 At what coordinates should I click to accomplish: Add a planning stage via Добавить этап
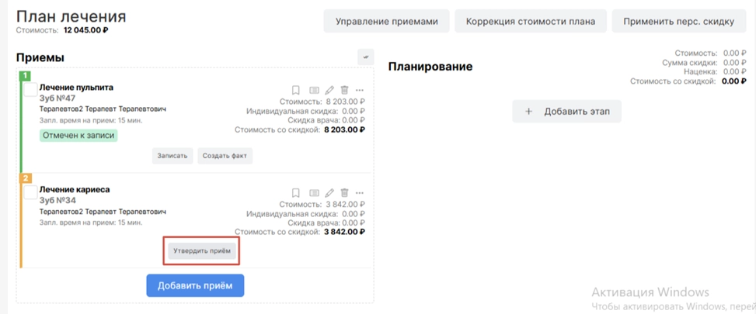[566, 112]
